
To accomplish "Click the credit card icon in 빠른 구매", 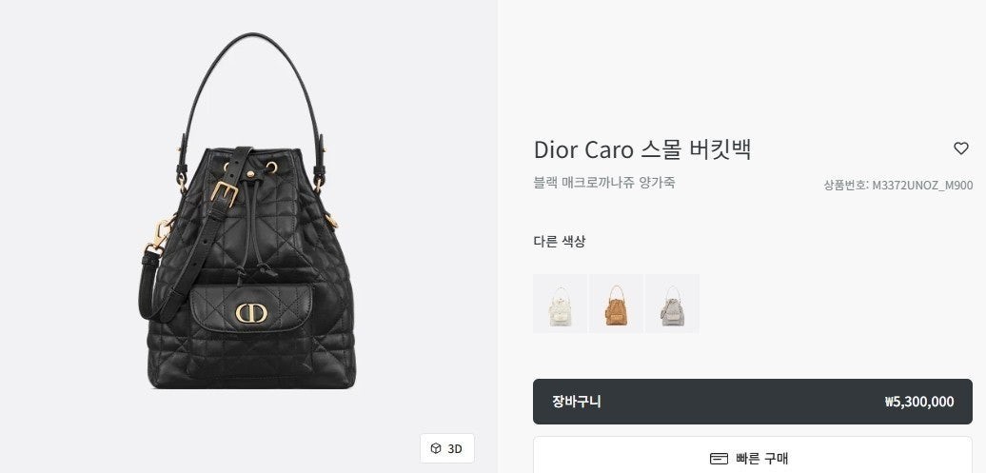I will [x=719, y=459].
